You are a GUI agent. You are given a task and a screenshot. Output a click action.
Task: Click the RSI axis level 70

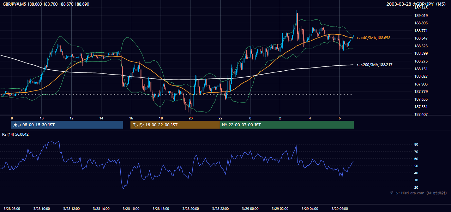coord(416,152)
